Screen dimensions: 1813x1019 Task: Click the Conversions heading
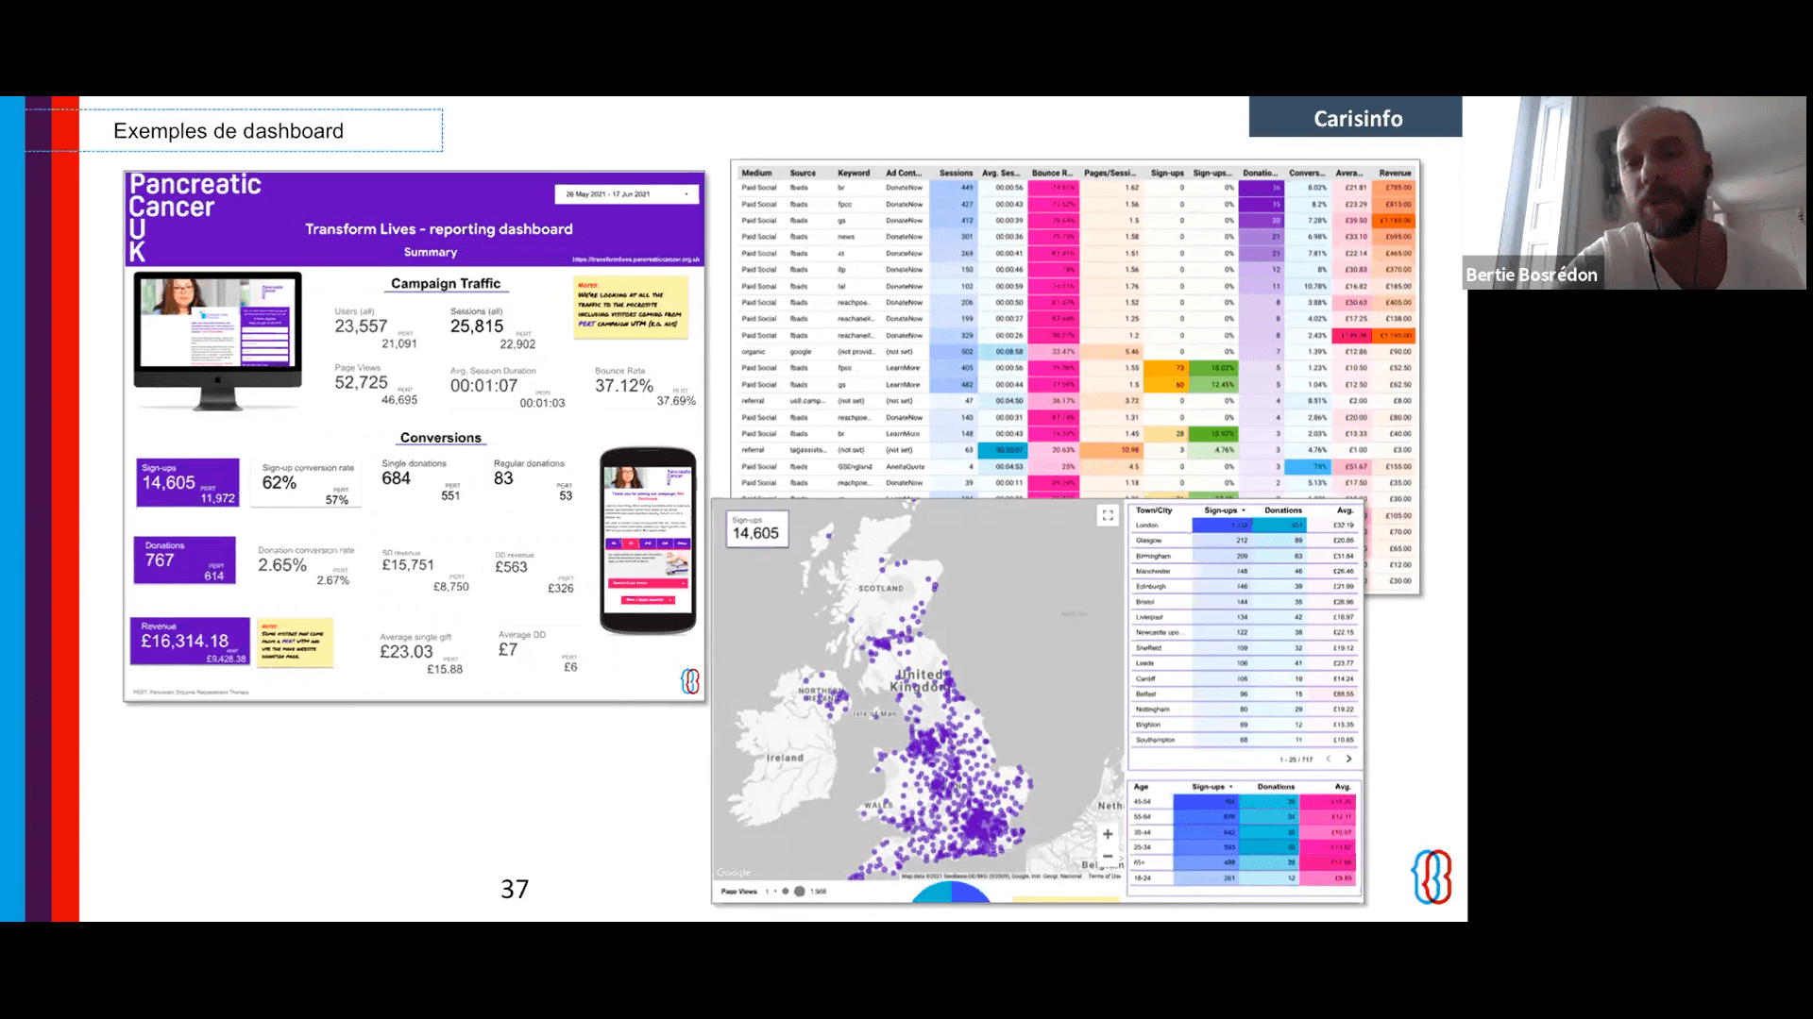(441, 438)
